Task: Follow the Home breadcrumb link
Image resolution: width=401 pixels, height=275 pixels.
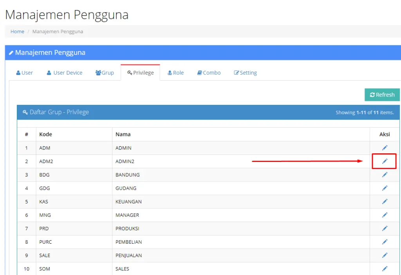Action: tap(17, 31)
